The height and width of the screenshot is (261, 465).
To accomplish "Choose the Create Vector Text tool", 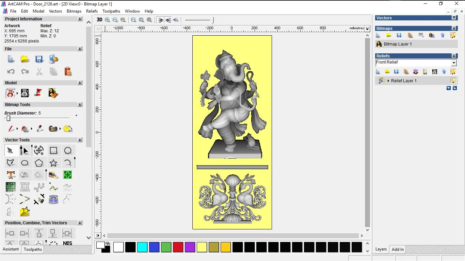I will pyautogui.click(x=11, y=175).
